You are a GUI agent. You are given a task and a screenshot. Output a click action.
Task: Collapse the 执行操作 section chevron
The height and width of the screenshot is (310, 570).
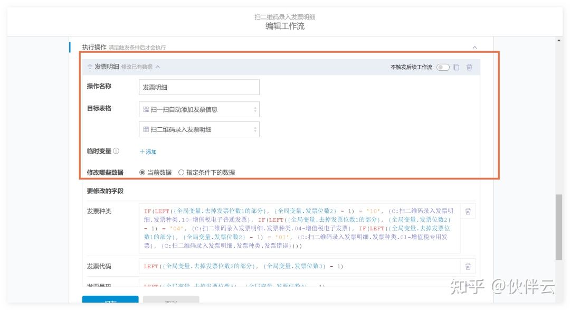[474, 48]
